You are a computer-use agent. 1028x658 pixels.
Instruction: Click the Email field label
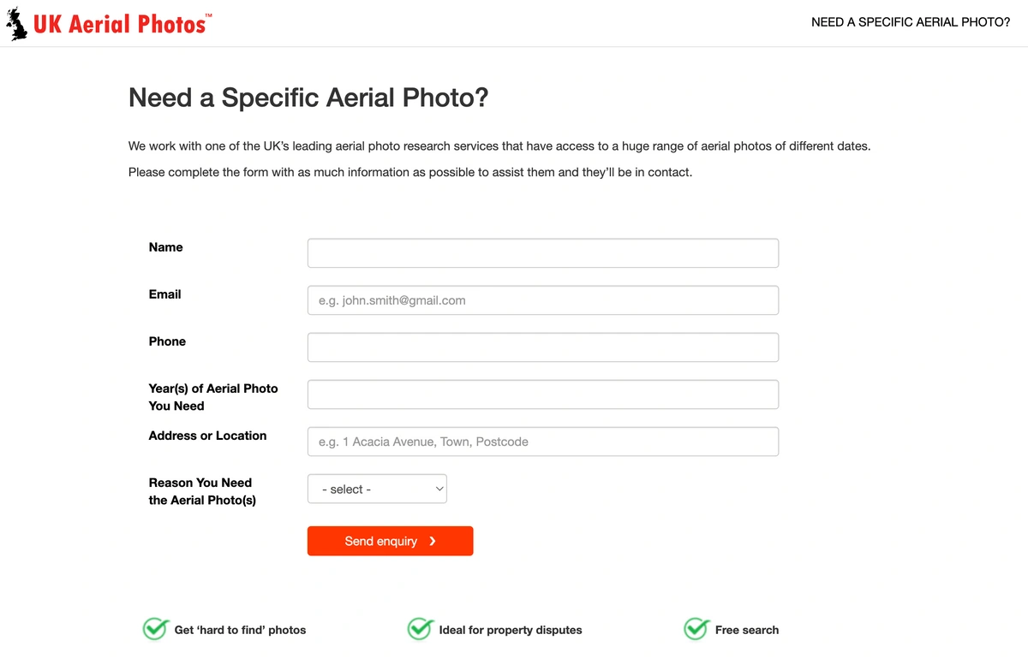164,294
